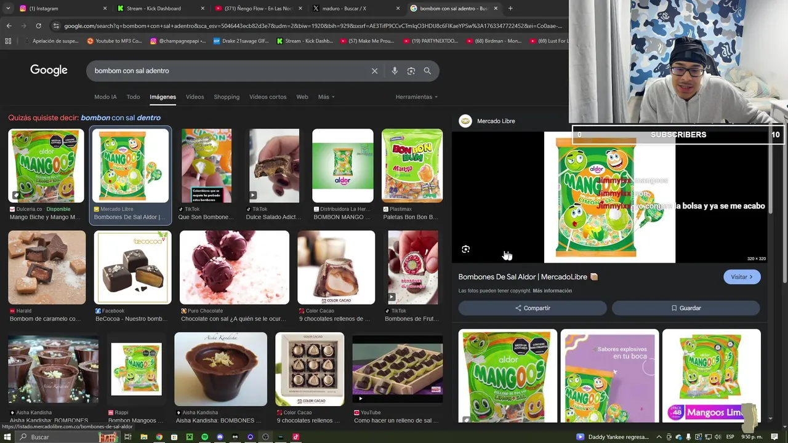
Task: View site information icon in address bar
Action: [x=56, y=26]
